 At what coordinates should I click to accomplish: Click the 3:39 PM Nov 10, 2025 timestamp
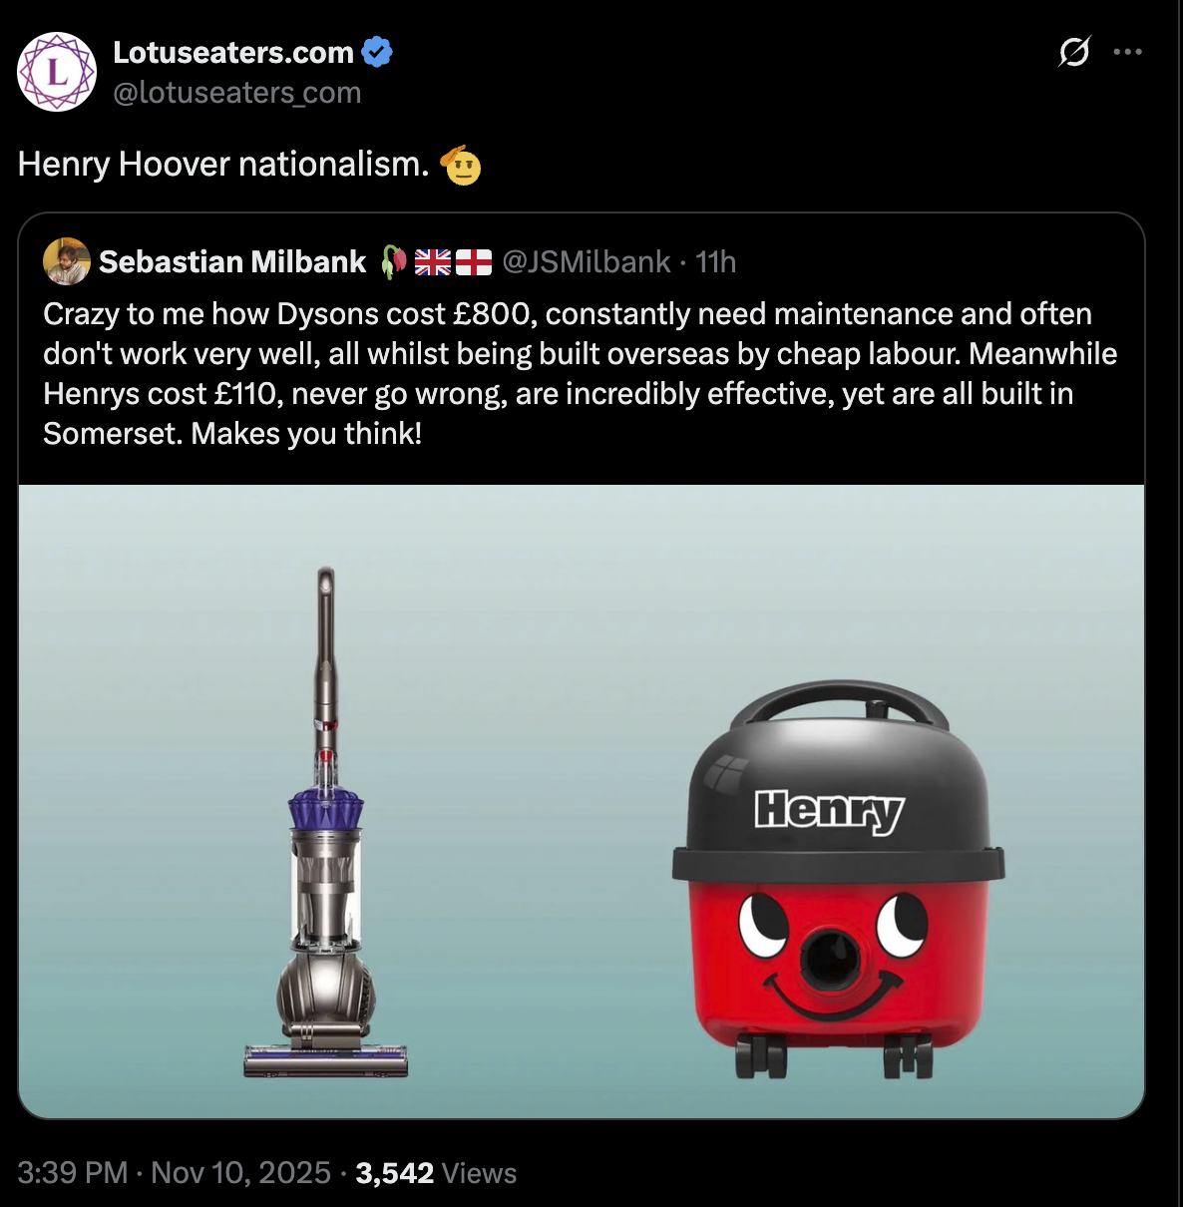(174, 1172)
